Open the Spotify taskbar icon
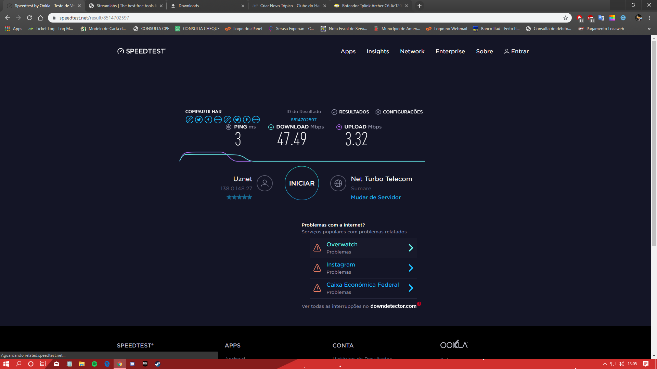This screenshot has height=369, width=657. coord(94,364)
